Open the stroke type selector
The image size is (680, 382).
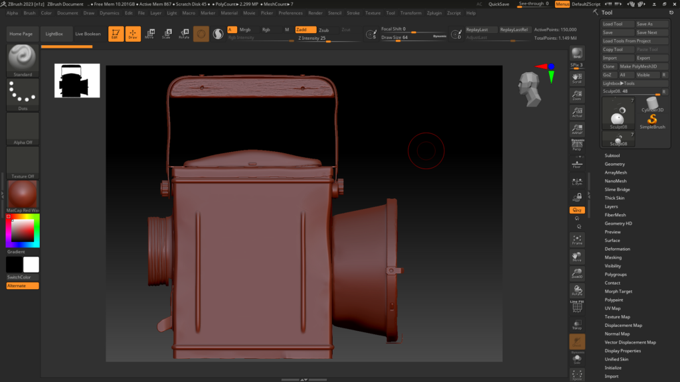point(218,34)
